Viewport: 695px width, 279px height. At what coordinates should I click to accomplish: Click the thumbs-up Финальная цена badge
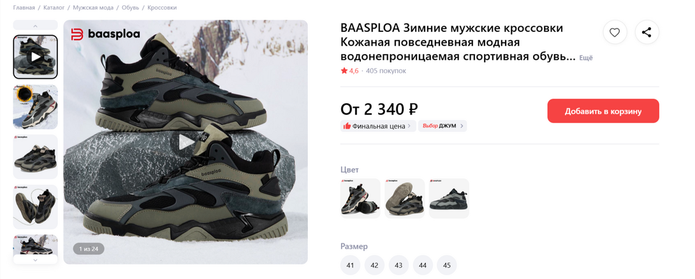[x=378, y=125]
